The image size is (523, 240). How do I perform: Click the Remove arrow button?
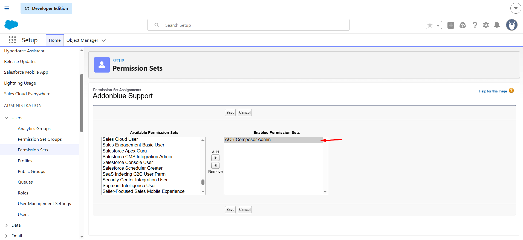pyautogui.click(x=215, y=165)
